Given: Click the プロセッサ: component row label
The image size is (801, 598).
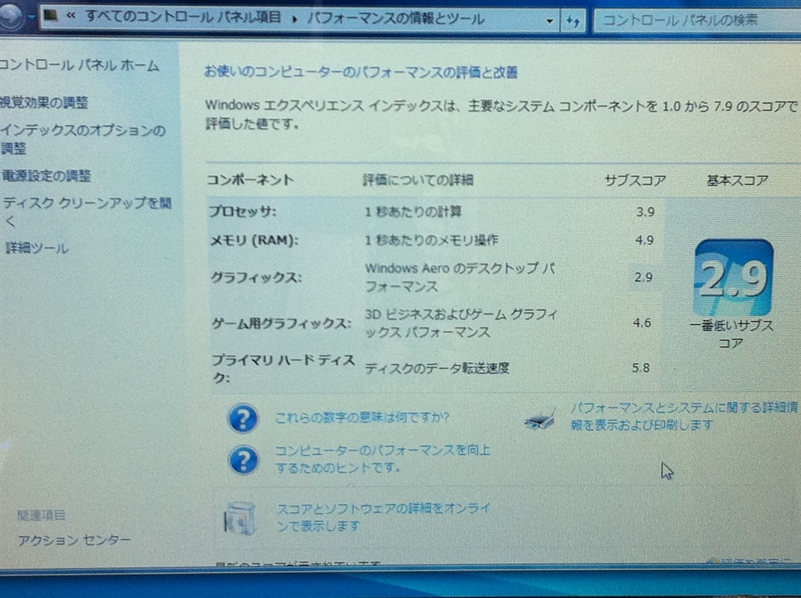Looking at the screenshot, I should click(242, 211).
